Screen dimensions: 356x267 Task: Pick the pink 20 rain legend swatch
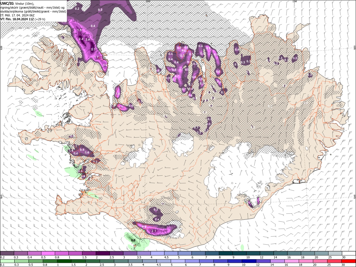click(320, 261)
